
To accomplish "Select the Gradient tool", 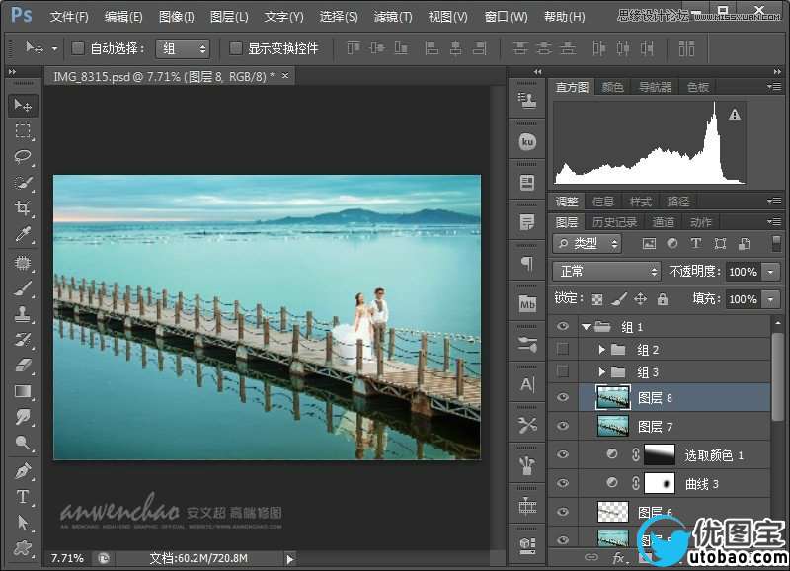I will tap(23, 391).
